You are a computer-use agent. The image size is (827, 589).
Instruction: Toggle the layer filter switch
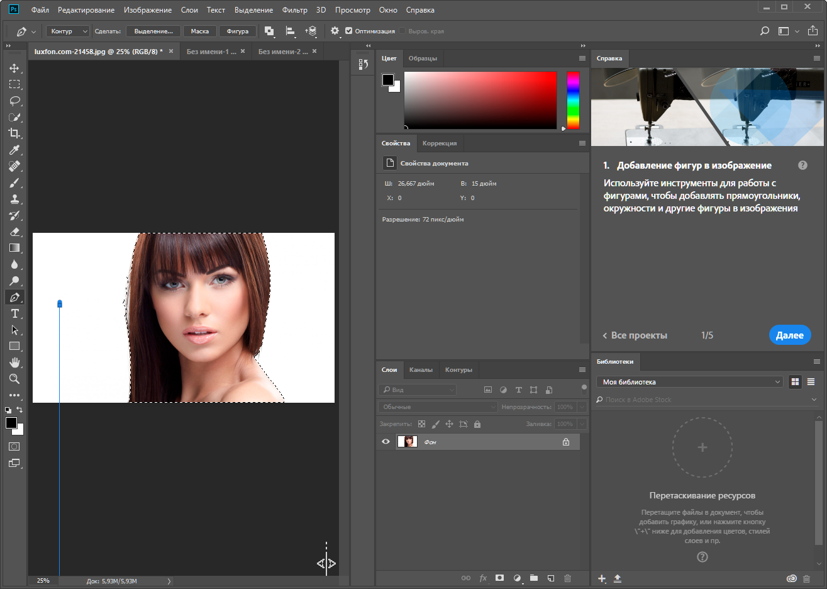[x=584, y=388]
